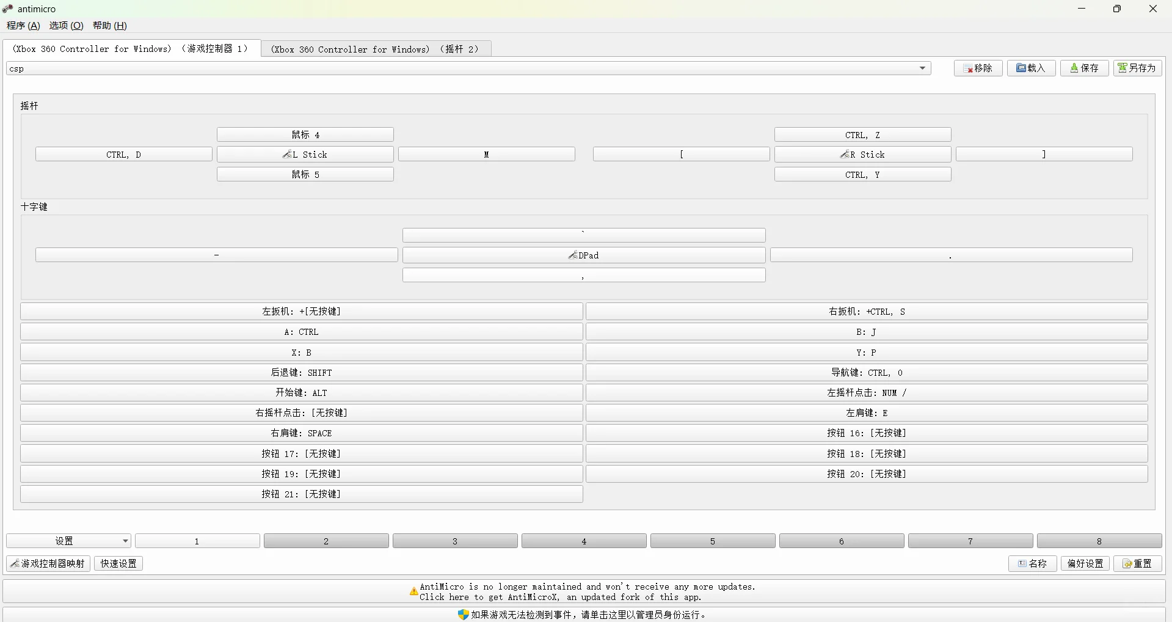Viewport: 1172px width, 622px height.
Task: Click the 按钮 19 mapping button
Action: [x=302, y=474]
